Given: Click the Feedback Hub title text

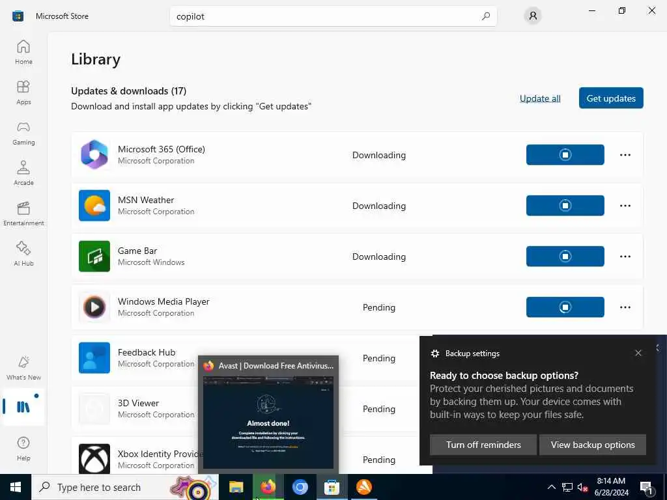Looking at the screenshot, I should click(x=147, y=352).
